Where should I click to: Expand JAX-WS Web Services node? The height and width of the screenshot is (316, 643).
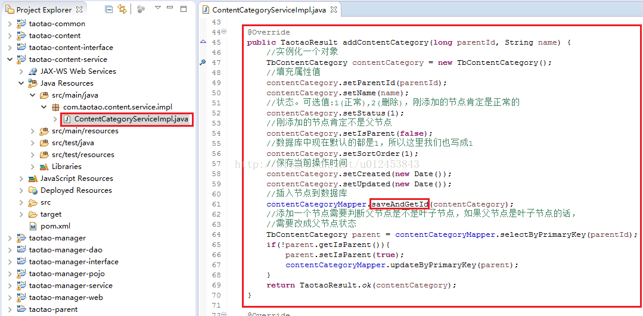(21, 71)
